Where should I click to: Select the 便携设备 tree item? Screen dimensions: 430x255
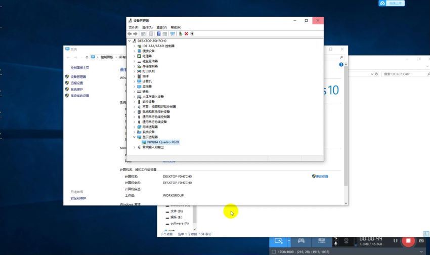pos(148,51)
